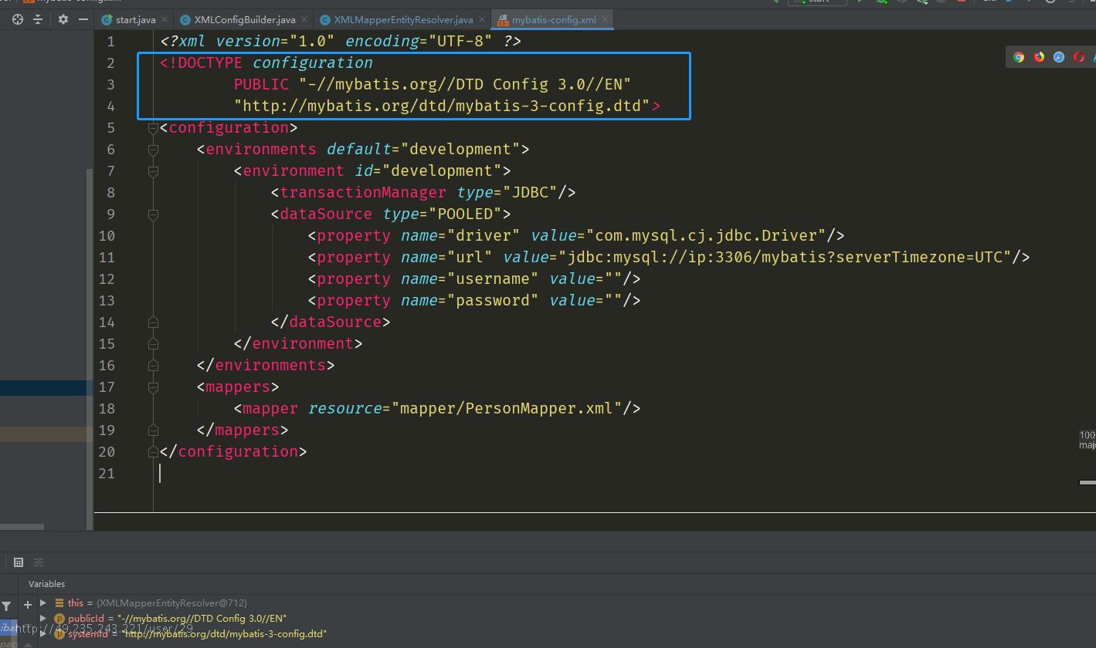1096x648 pixels.
Task: Click the com.mysql.cj.jdbc.Driver value text
Action: 706,235
